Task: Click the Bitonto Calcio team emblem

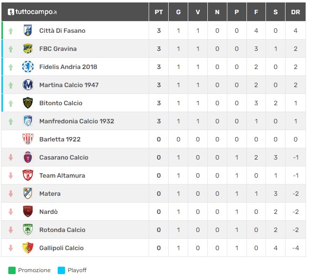Action: click(28, 103)
